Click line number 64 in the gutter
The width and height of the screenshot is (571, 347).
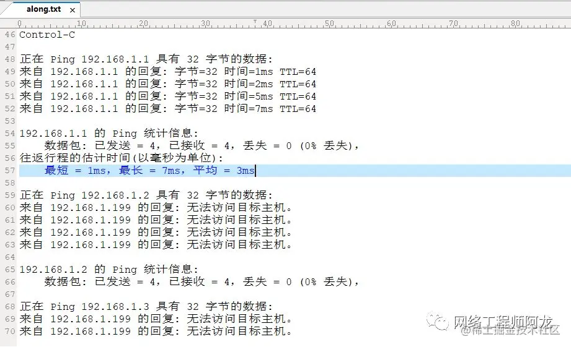(x=10, y=257)
